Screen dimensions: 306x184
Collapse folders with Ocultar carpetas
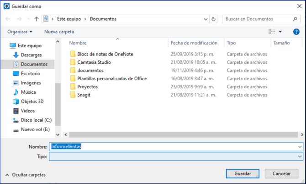(25, 175)
